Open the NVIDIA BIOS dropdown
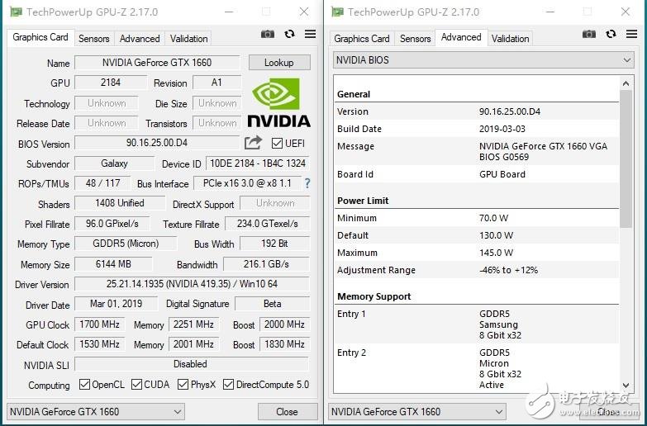Screen dimensions: 647x426 (483, 60)
